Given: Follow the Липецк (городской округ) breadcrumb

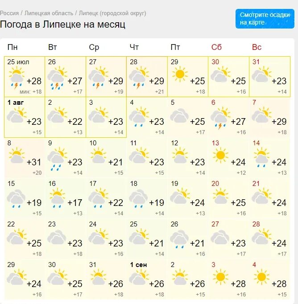Looking at the screenshot, I should tap(112, 13).
